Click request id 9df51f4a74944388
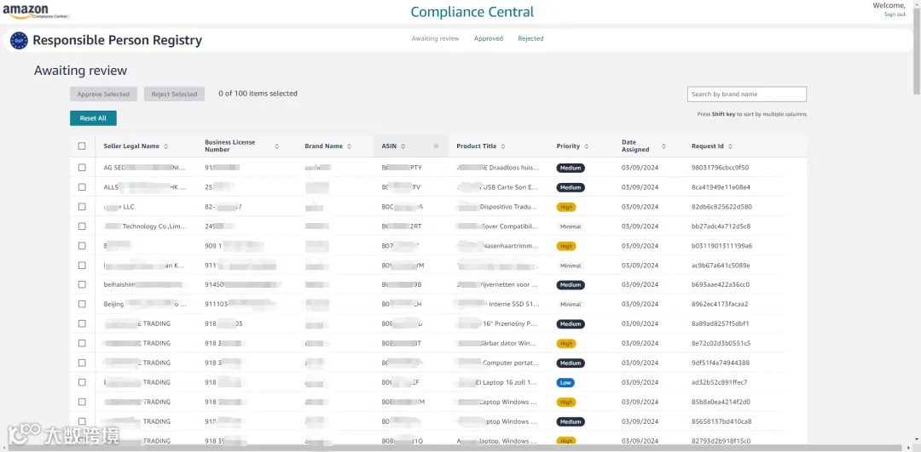 click(720, 363)
